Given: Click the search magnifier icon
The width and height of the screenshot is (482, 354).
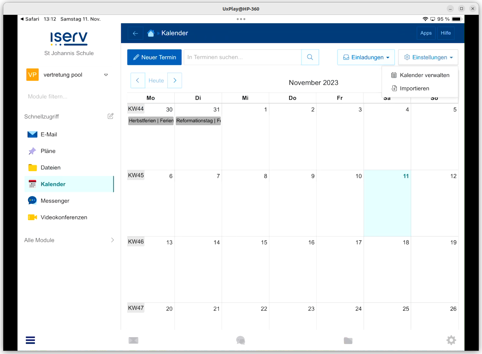Looking at the screenshot, I should click(x=310, y=57).
